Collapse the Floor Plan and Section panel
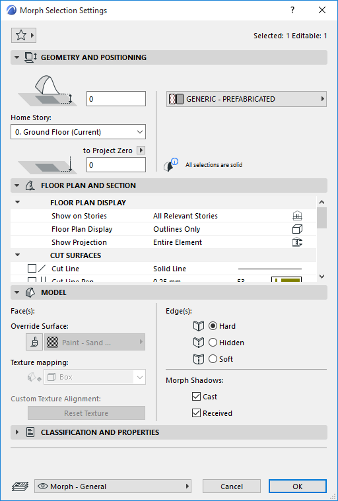338x501 pixels. (x=17, y=185)
